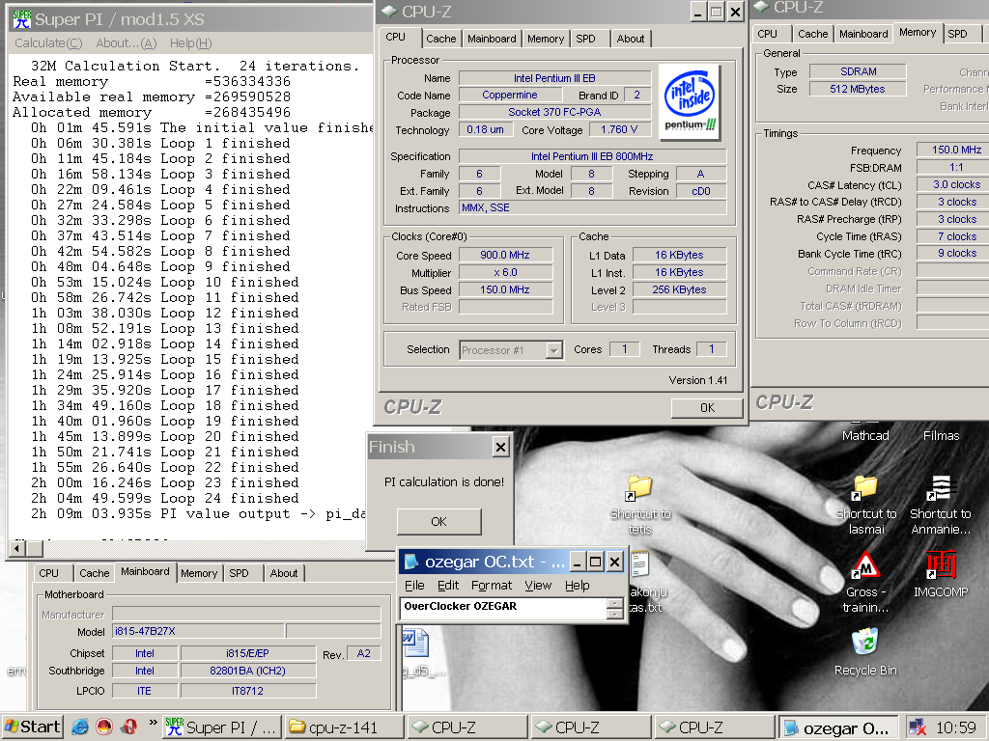Open the Processor #1 selection dropdown
Viewport: 989px width, 741px height.
553,350
